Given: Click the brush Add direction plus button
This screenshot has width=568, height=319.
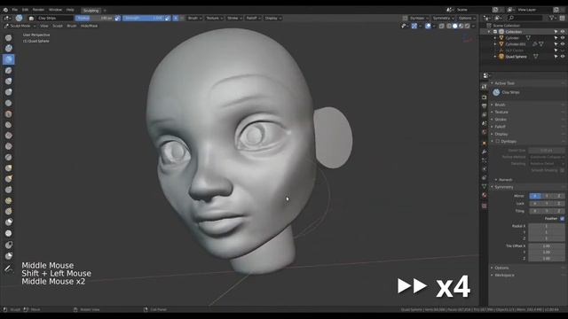Looking at the screenshot, I should click(x=176, y=18).
